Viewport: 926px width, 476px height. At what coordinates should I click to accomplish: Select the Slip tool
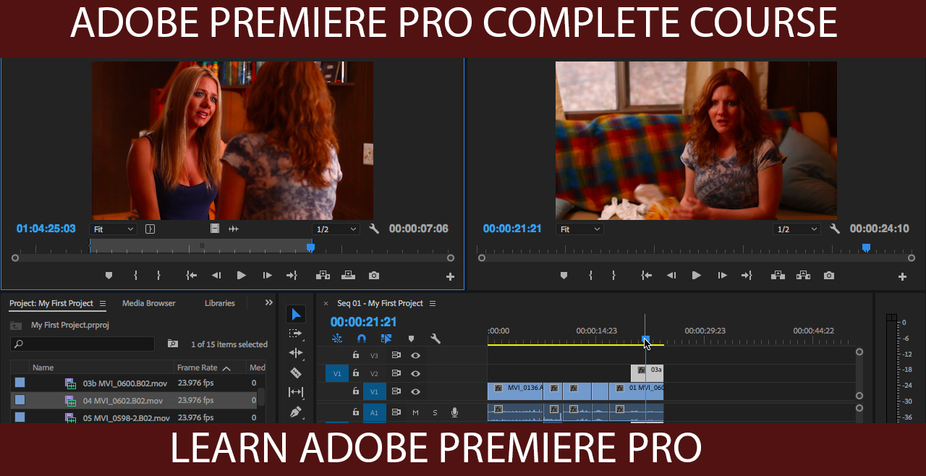[x=295, y=392]
